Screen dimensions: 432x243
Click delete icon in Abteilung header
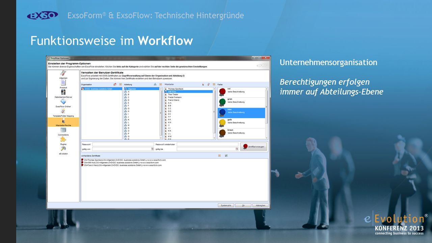pos(161,84)
